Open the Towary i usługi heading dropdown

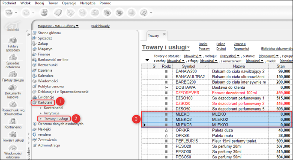pos(166,47)
